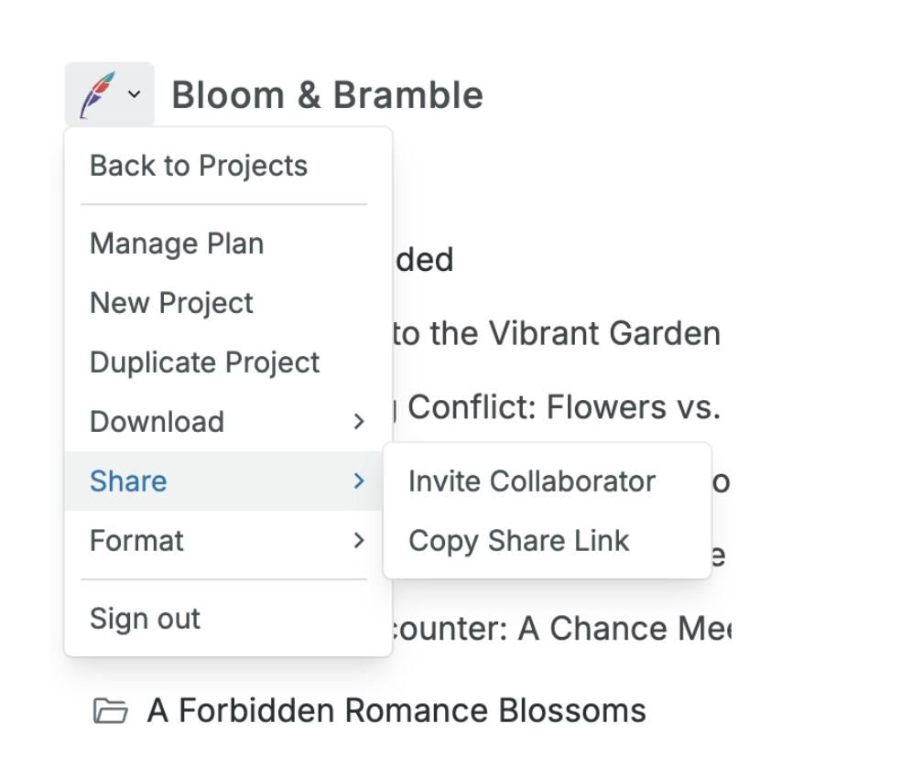Open Manage Plan from the menu
The width and height of the screenshot is (901, 767).
tap(177, 243)
